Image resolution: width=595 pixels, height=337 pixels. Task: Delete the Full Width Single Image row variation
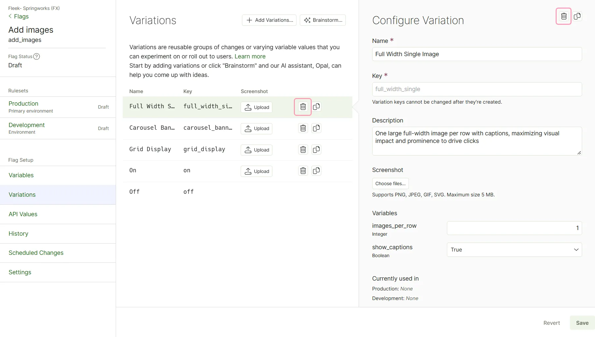point(303,107)
